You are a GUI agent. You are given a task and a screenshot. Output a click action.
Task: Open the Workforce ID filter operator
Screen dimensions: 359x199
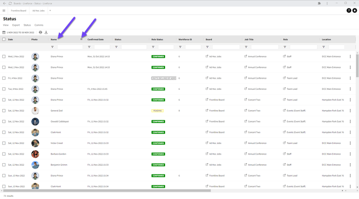pos(180,47)
